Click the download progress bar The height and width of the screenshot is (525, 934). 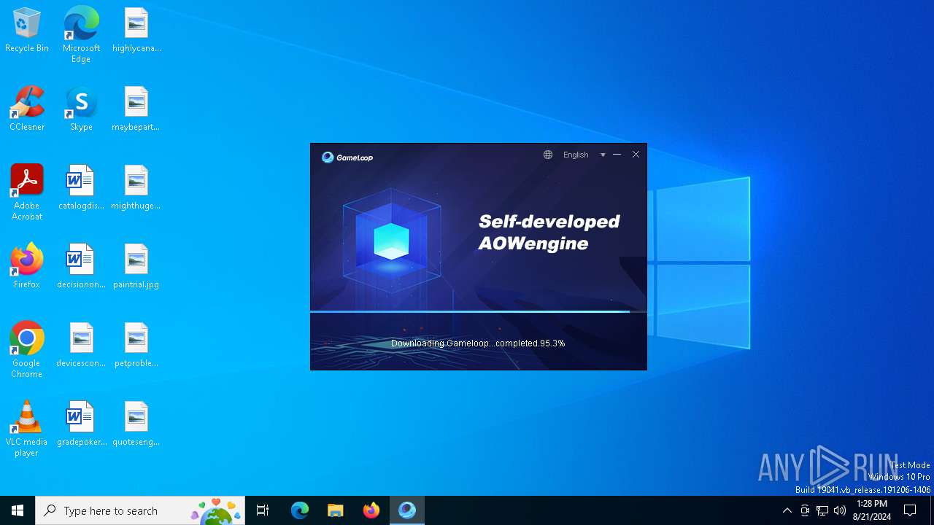point(479,311)
